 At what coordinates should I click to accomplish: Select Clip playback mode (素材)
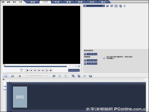[21, 71]
